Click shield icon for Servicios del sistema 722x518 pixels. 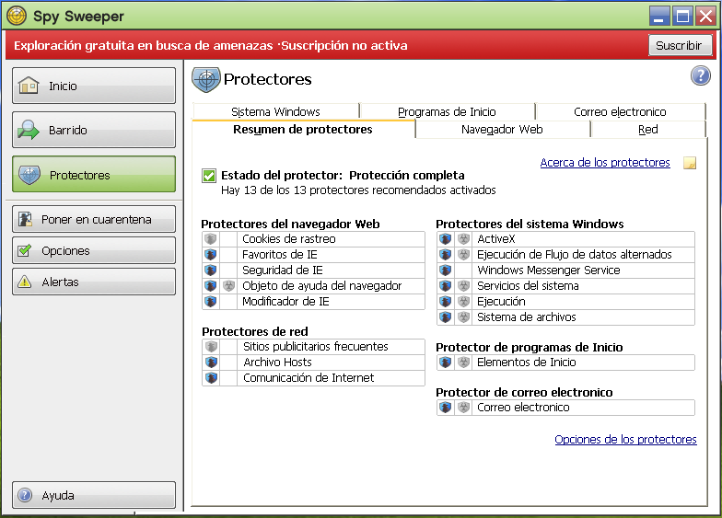click(446, 285)
